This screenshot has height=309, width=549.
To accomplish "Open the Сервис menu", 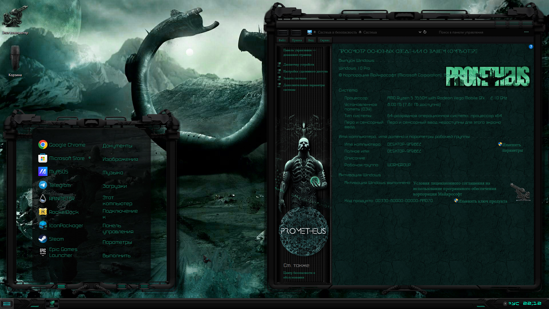I will click(325, 40).
